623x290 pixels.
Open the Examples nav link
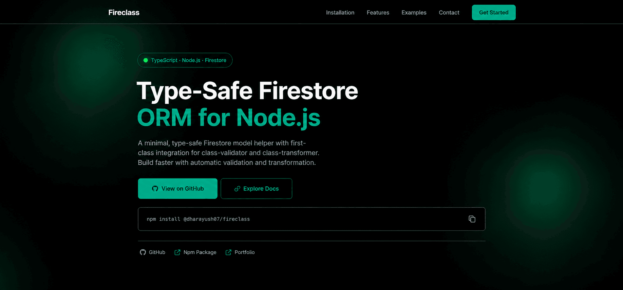click(414, 13)
